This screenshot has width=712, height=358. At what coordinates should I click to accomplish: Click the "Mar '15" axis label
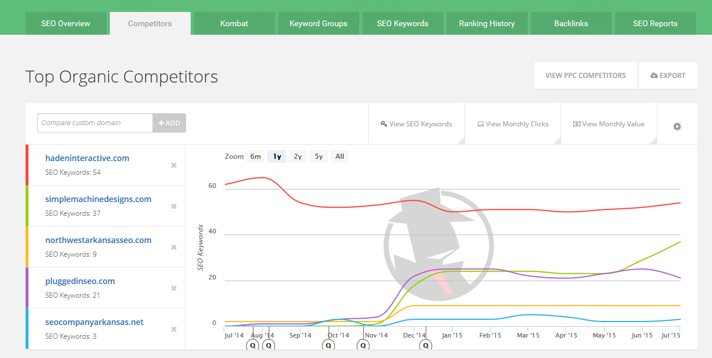[528, 335]
